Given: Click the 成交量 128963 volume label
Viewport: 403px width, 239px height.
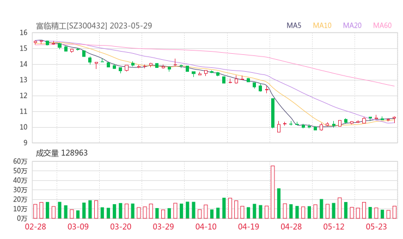Looking at the screenshot, I should point(62,153).
